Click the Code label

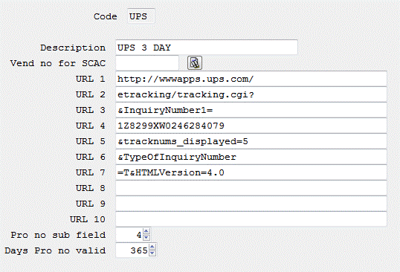[105, 16]
